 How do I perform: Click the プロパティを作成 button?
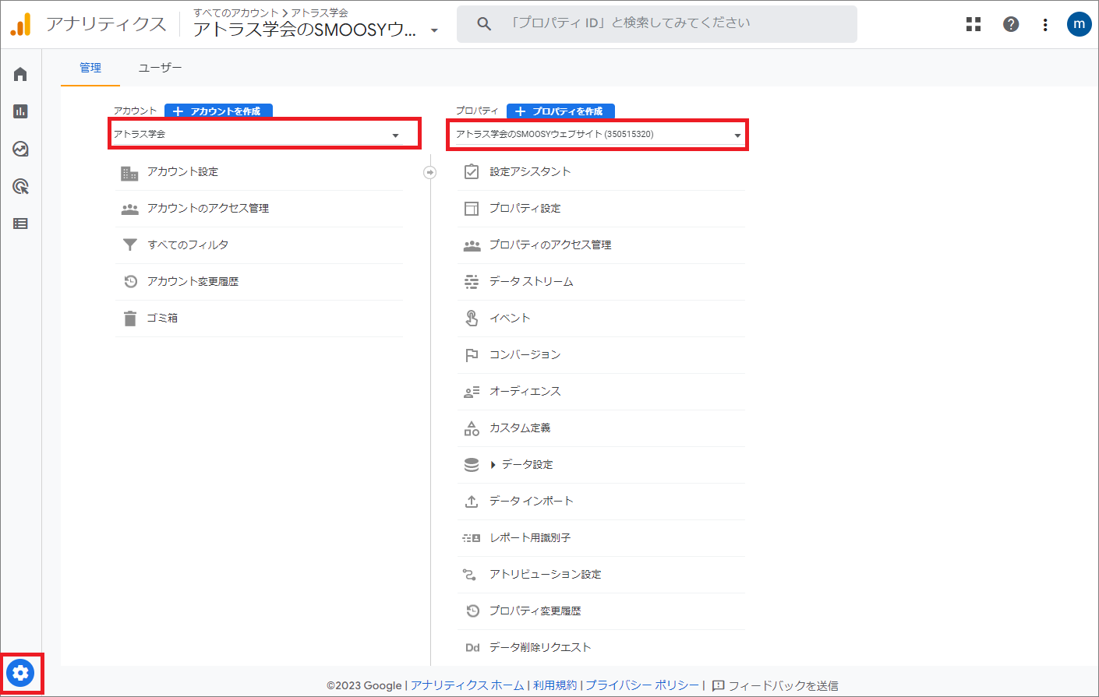pyautogui.click(x=560, y=111)
